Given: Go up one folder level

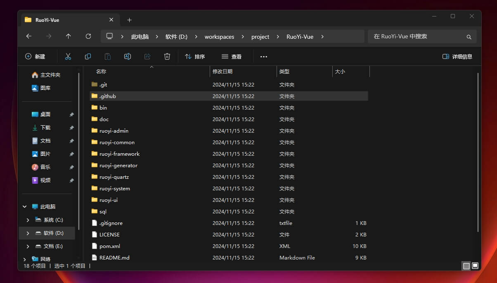Looking at the screenshot, I should (x=69, y=36).
